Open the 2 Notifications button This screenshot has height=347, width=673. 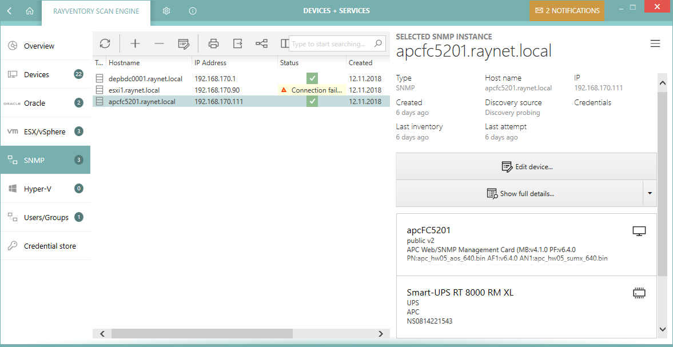coord(567,11)
